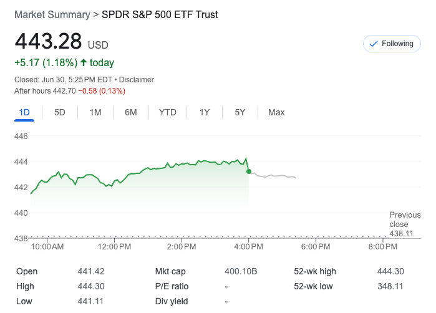Select the 1M time range tab

click(x=95, y=112)
